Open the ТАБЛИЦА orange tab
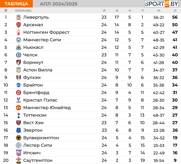The width and height of the screenshot is (181, 164). pyautogui.click(x=16, y=4)
